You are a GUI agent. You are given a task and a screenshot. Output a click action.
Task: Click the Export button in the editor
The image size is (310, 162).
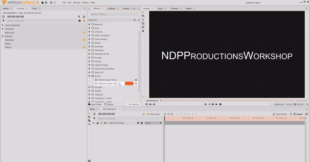click(298, 114)
